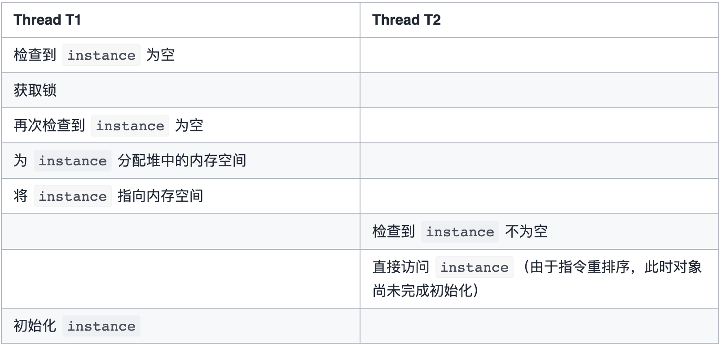The height and width of the screenshot is (345, 721).
Task: Click the empty T2 cell beside "初始化 instance"
Action: pyautogui.click(x=539, y=326)
